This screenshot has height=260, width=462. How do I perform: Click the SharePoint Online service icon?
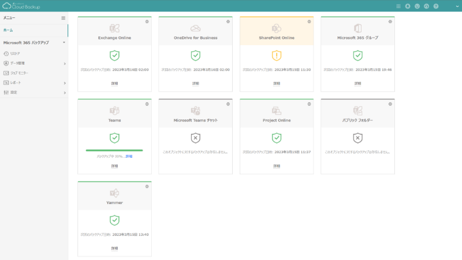(x=277, y=28)
